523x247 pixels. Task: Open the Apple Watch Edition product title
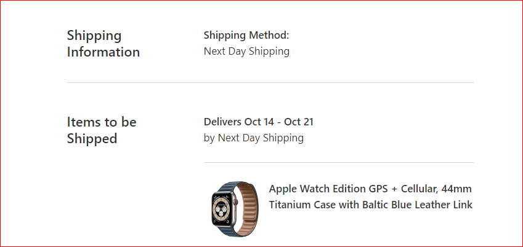coord(370,189)
